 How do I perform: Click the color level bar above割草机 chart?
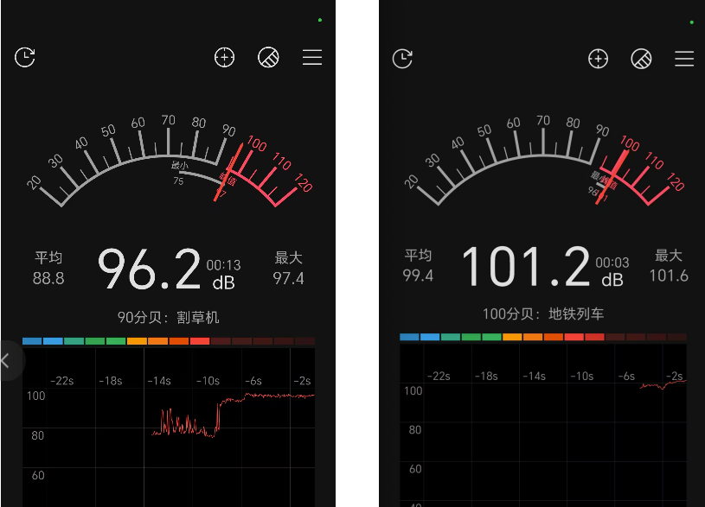tap(168, 341)
